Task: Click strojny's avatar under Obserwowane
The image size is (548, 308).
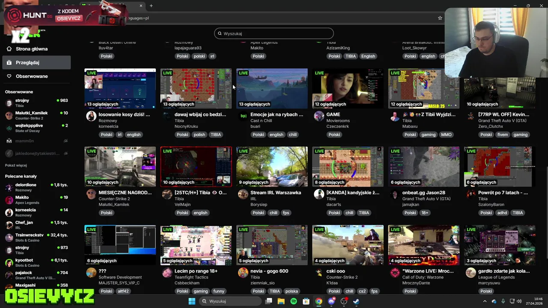Action: [9, 103]
